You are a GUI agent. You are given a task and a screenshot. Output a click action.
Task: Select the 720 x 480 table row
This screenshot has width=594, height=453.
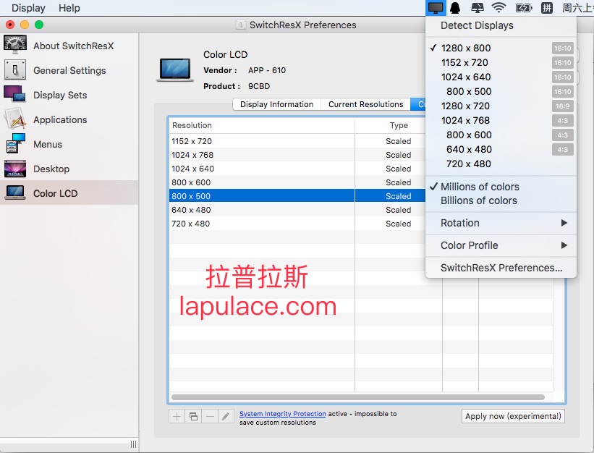click(x=297, y=224)
